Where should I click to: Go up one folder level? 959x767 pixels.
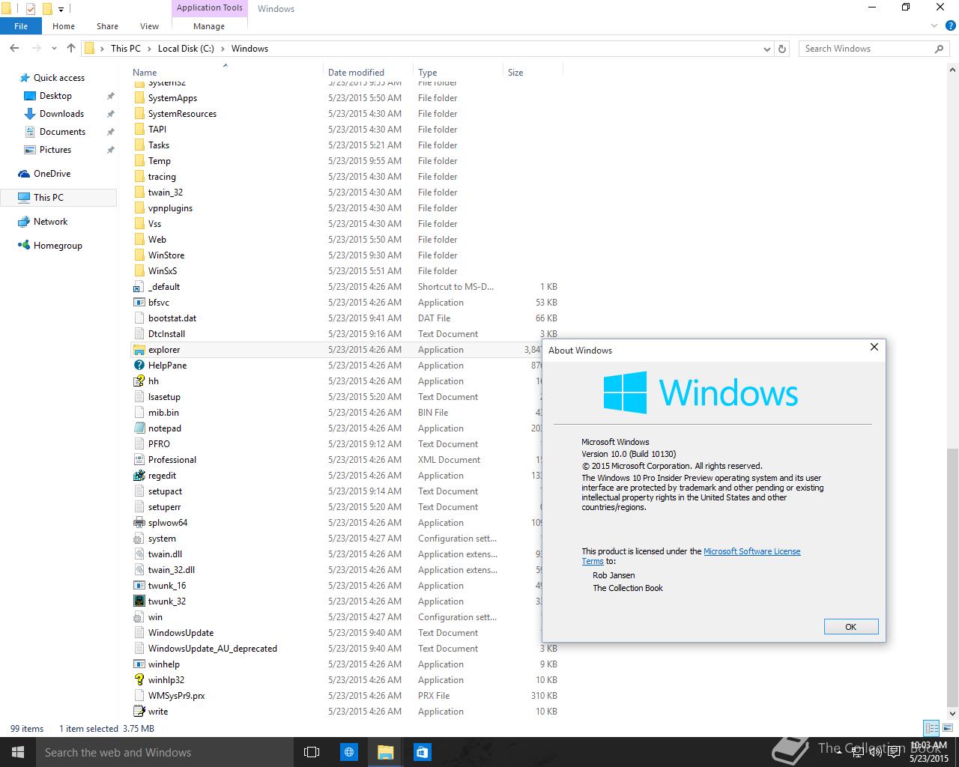pos(71,49)
